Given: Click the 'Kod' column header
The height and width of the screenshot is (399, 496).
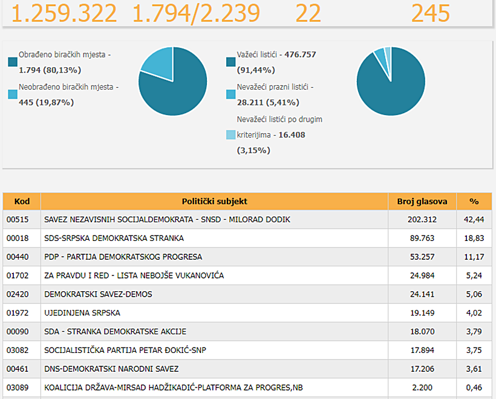Looking at the screenshot, I should (x=22, y=202).
